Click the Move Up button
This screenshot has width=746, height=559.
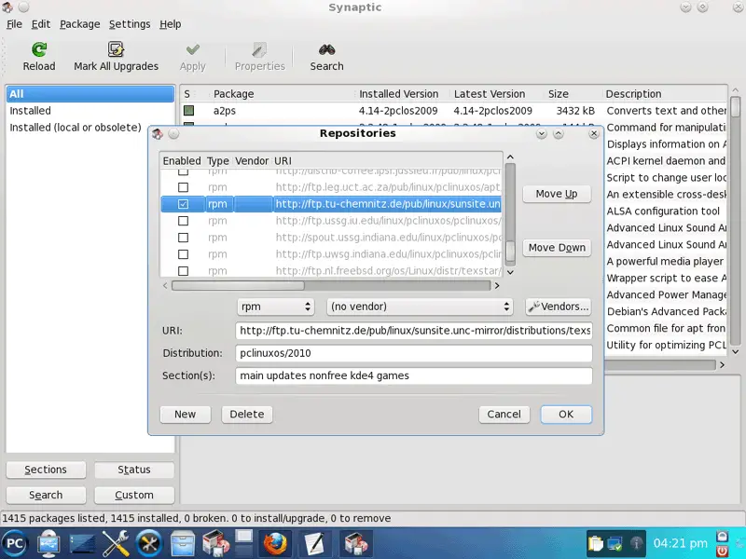[557, 194]
